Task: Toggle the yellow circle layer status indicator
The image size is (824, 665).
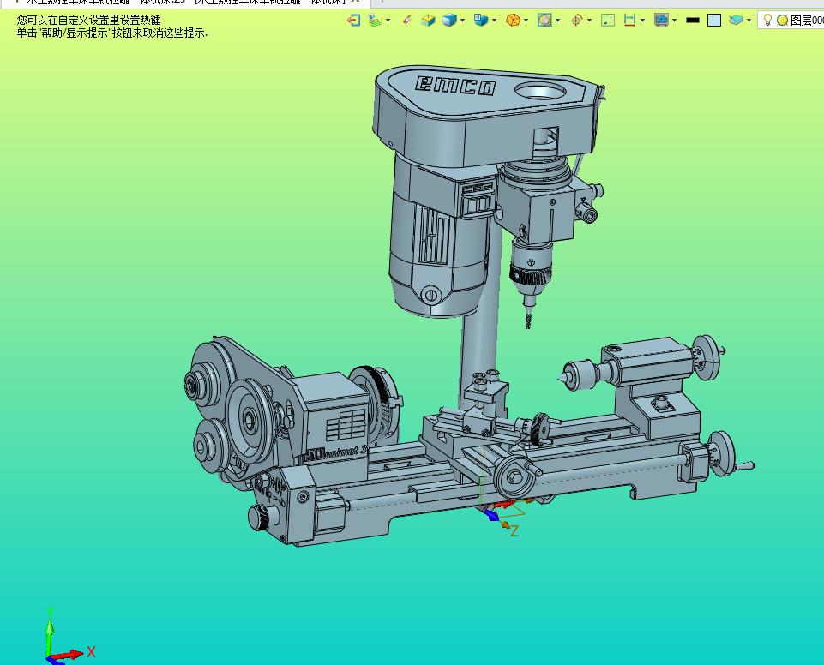Action: [782, 20]
